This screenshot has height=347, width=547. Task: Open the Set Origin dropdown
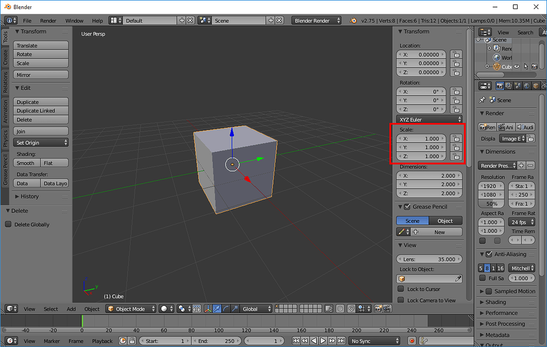coord(41,142)
